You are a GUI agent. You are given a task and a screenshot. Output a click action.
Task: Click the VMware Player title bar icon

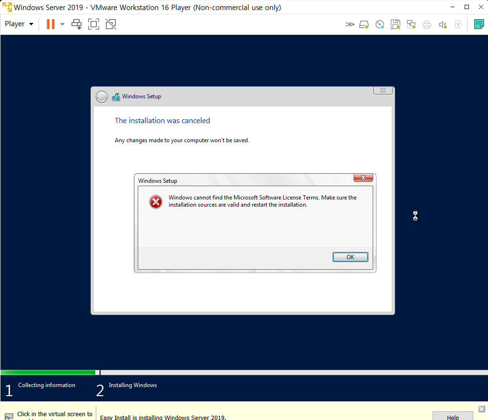pyautogui.click(x=7, y=7)
